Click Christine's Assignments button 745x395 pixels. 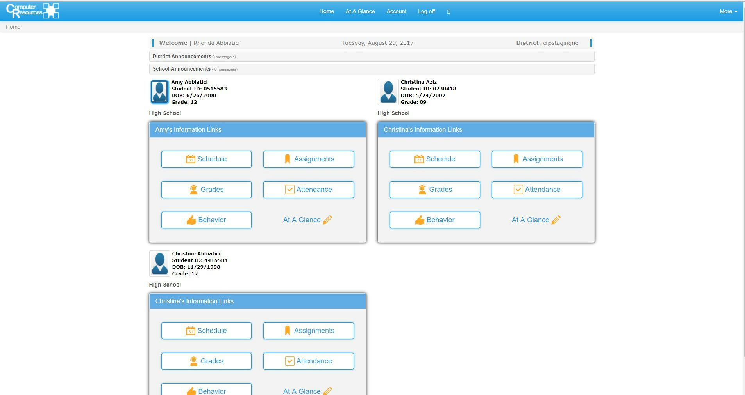pos(308,331)
